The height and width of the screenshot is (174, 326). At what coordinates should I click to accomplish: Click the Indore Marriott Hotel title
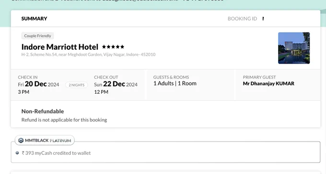(x=60, y=47)
